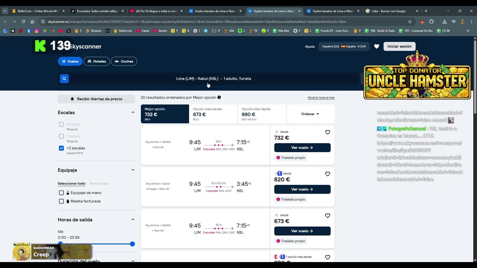Select the Mejor opción 732 € tab
Screen dimensions: 477x268
(x=165, y=114)
